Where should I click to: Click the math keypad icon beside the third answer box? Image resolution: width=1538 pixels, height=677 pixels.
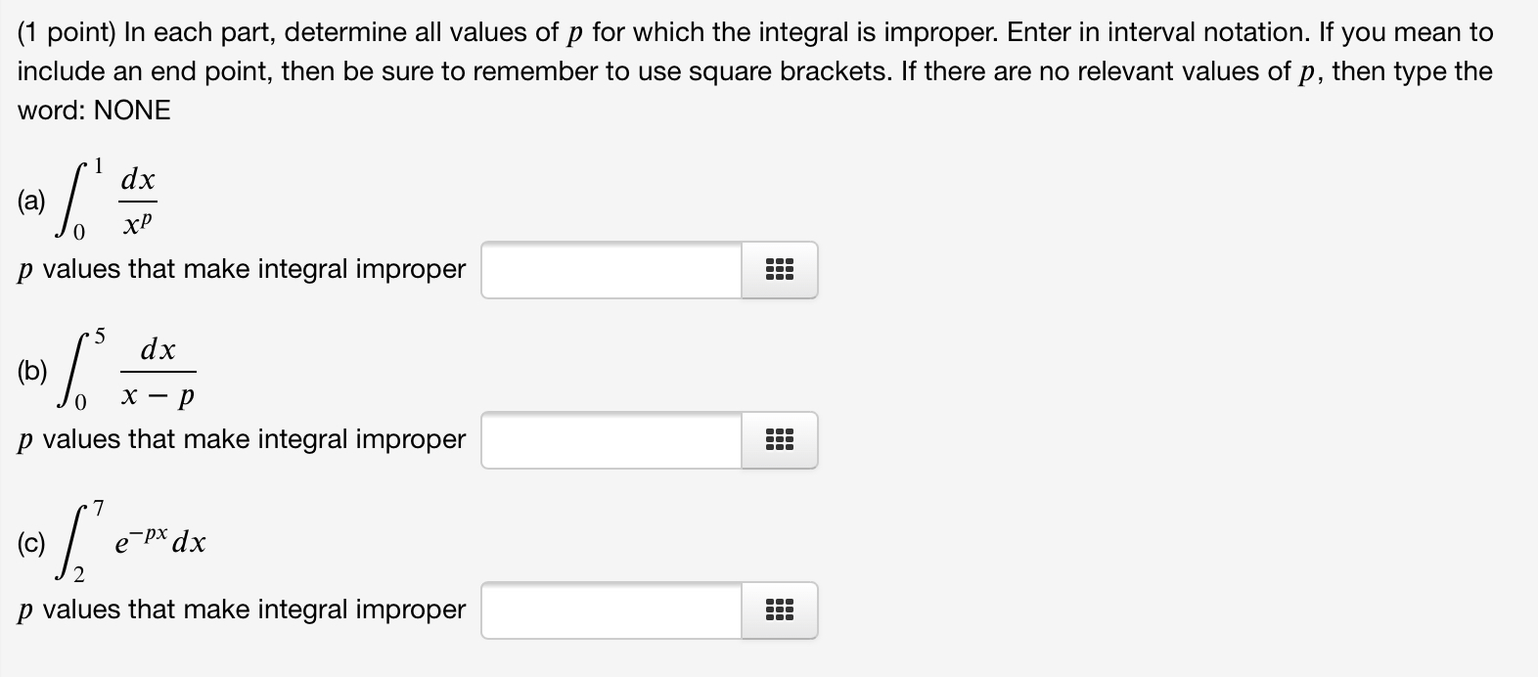[778, 610]
